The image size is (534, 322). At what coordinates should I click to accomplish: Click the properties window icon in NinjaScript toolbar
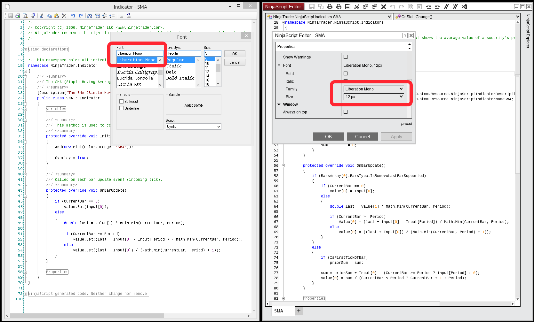[x=348, y=7]
